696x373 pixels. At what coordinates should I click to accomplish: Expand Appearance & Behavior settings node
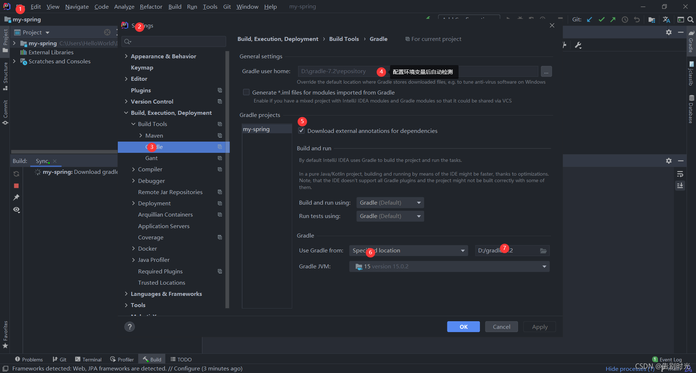coord(126,56)
